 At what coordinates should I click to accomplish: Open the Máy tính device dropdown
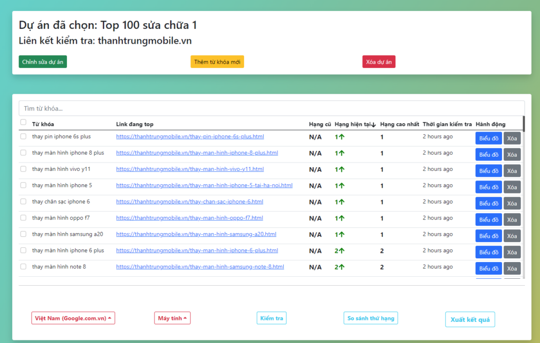(x=172, y=318)
